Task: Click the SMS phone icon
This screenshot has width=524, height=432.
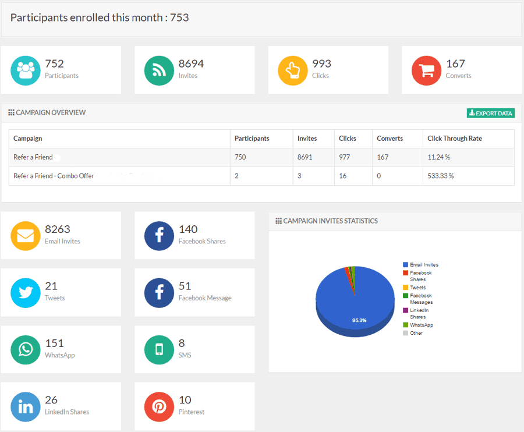Action: (x=159, y=350)
